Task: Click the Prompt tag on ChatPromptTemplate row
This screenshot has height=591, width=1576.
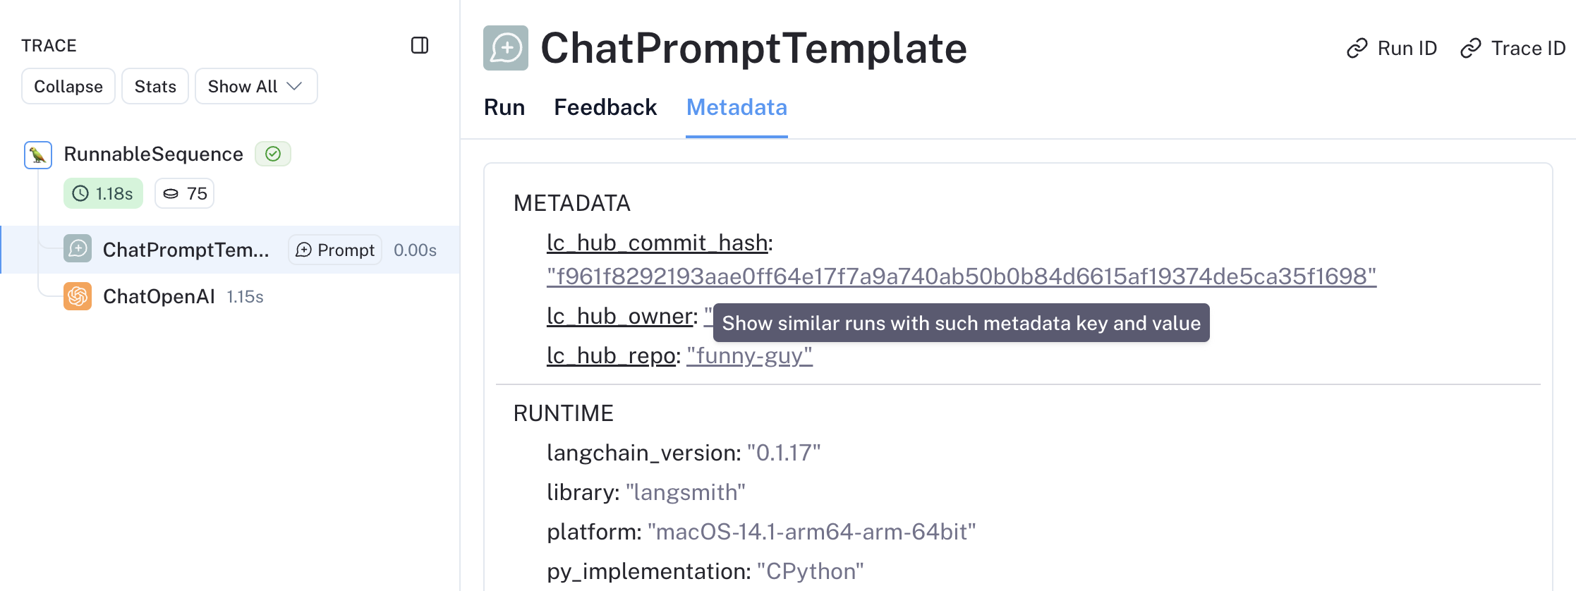Action: [x=335, y=250]
